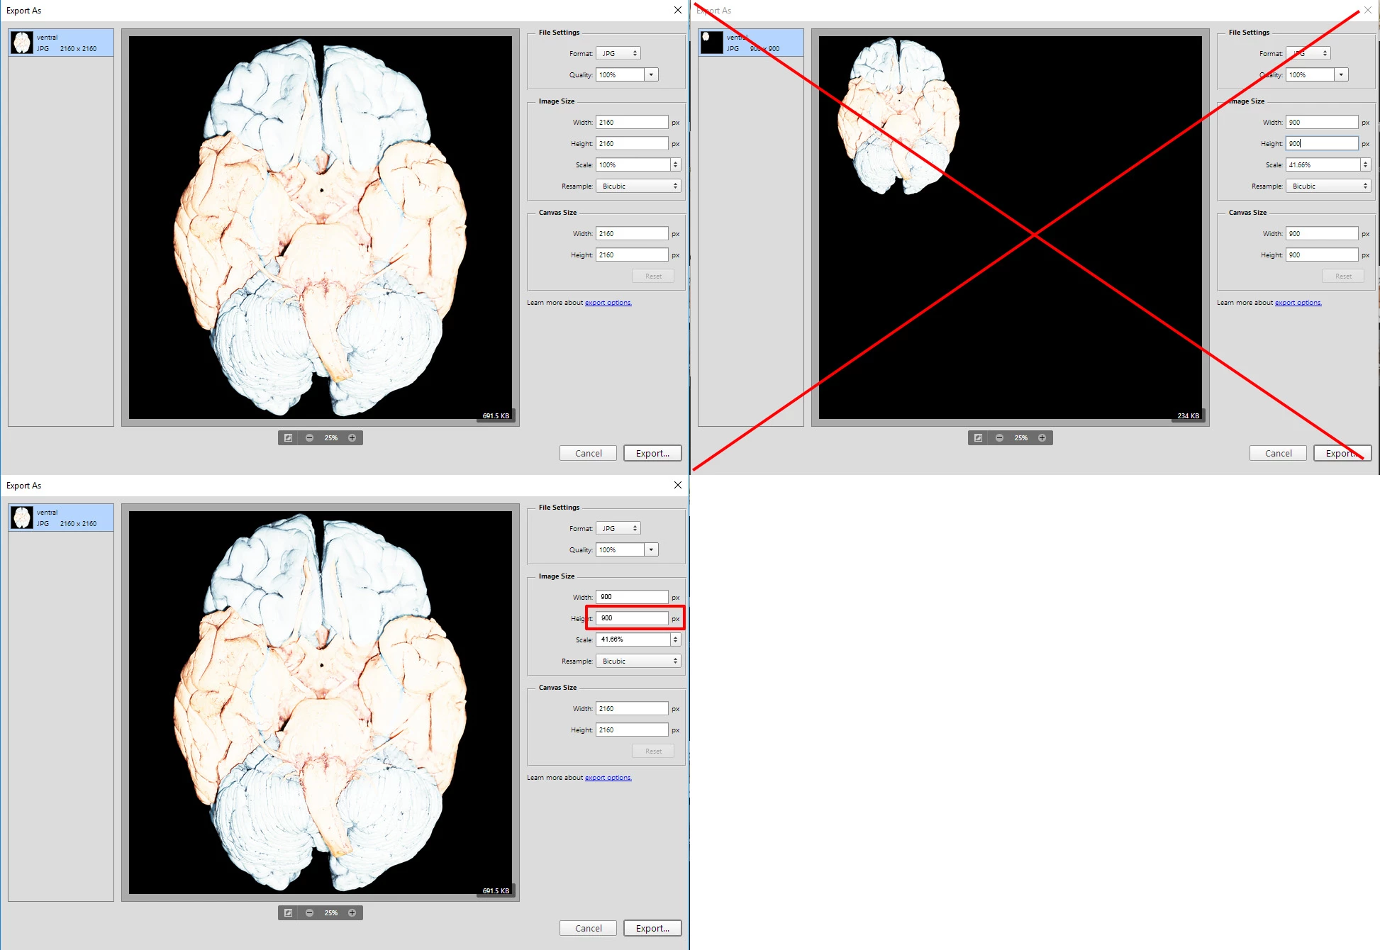Click Reset button in the red-crossed dialog

(1342, 276)
